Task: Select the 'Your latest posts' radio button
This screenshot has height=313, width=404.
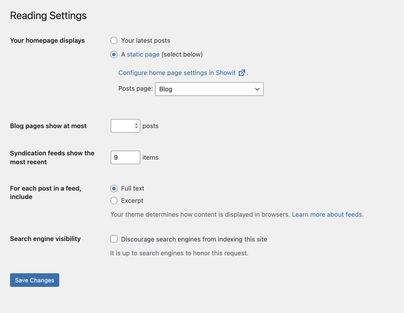Action: pyautogui.click(x=114, y=40)
